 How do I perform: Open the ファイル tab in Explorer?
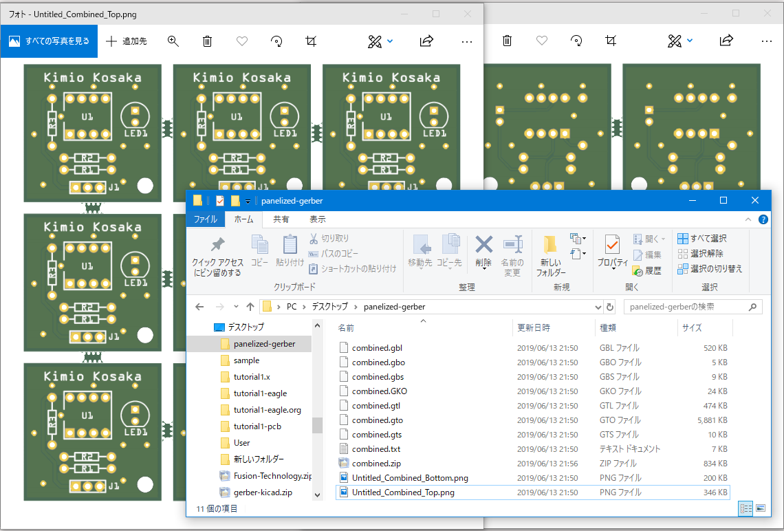205,219
